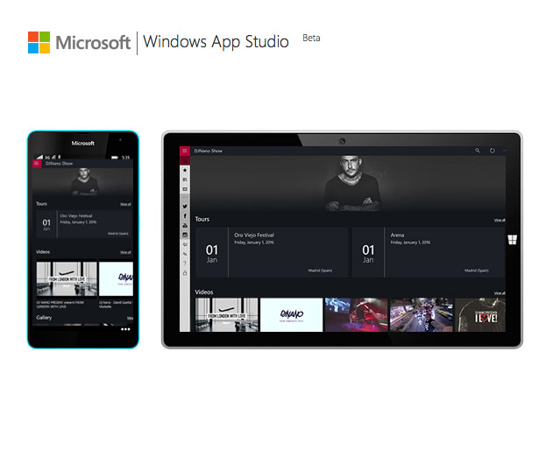Play the From London With Love video on tablet

click(226, 315)
